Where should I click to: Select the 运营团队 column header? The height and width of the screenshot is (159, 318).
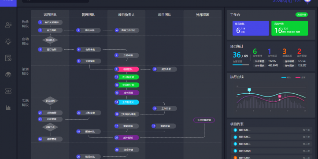point(50,15)
